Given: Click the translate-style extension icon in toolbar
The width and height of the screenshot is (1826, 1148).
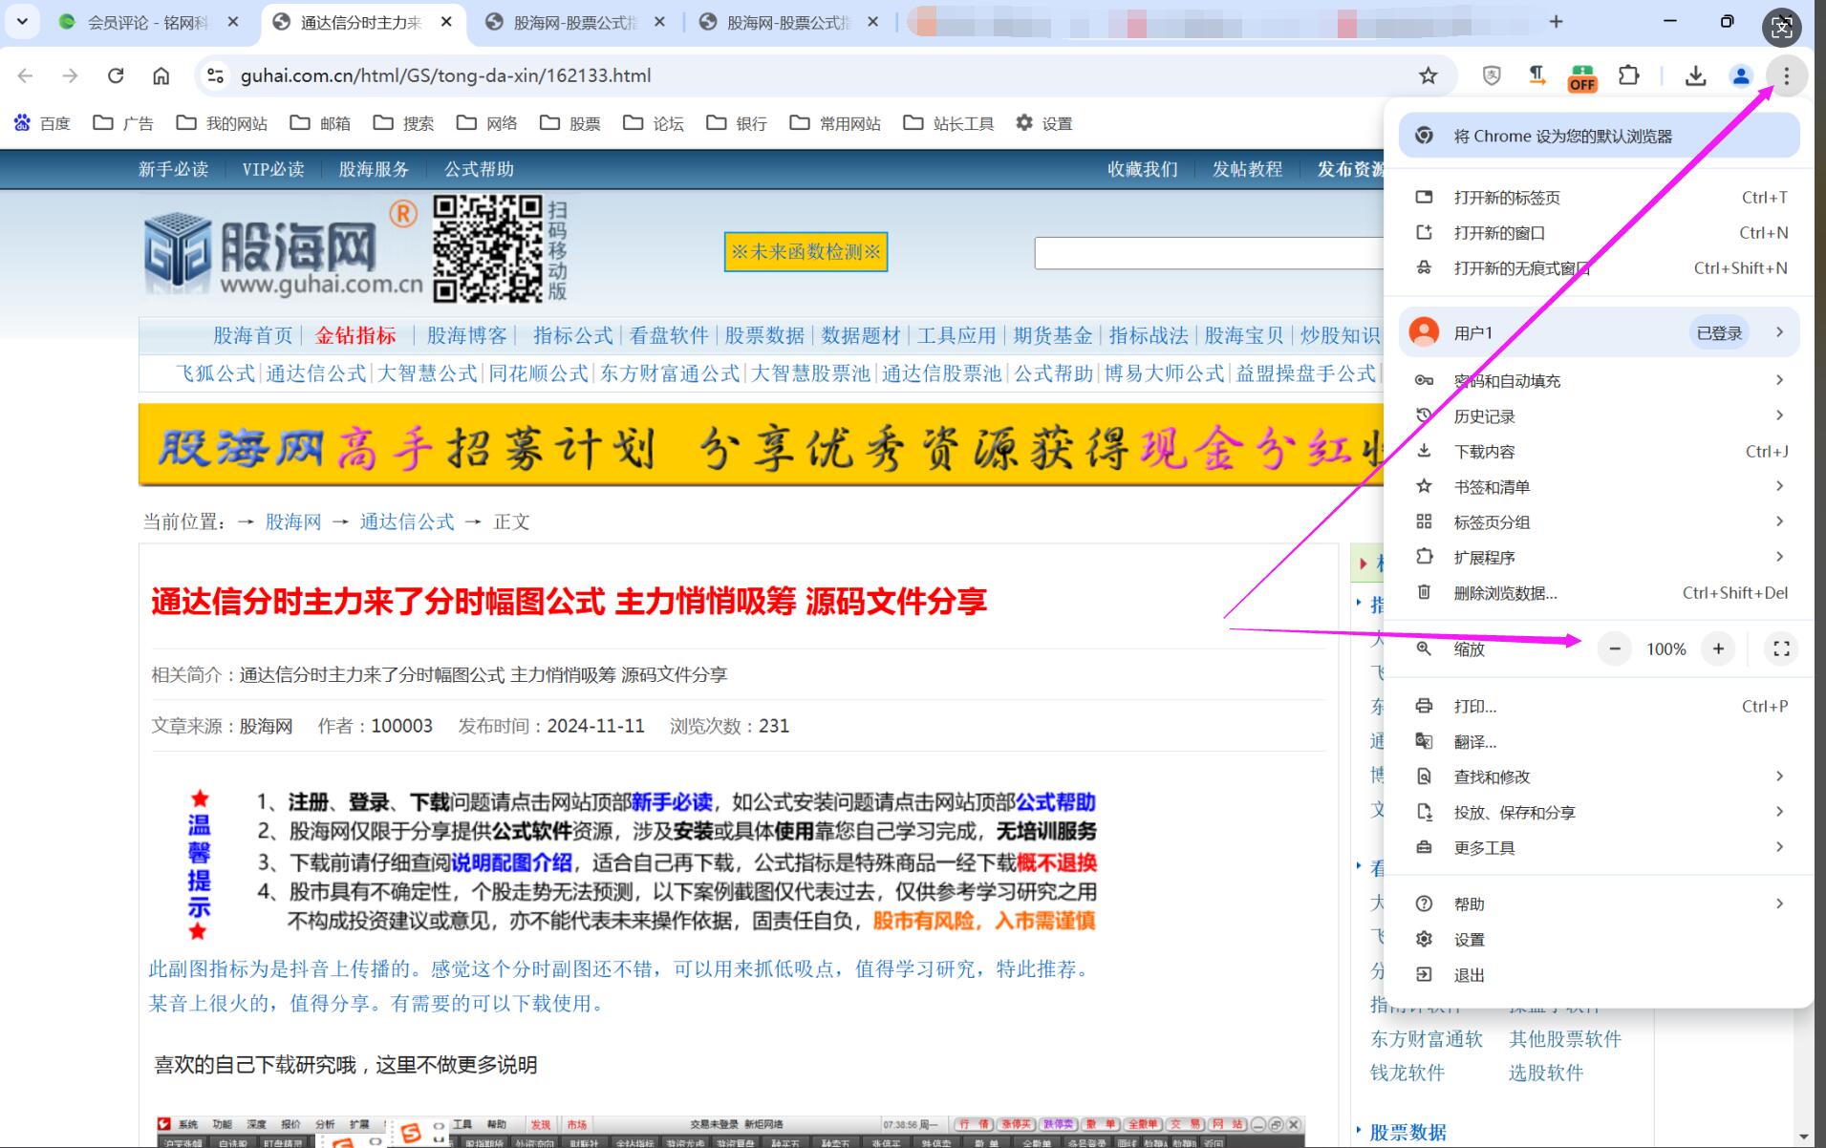Looking at the screenshot, I should click(1536, 75).
